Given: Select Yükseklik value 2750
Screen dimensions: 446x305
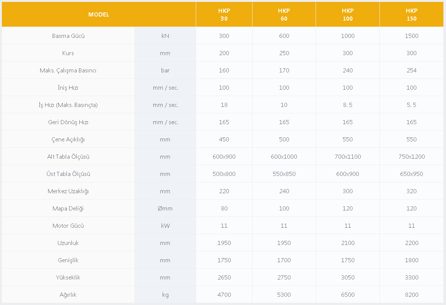Looking at the screenshot, I should [x=284, y=278].
